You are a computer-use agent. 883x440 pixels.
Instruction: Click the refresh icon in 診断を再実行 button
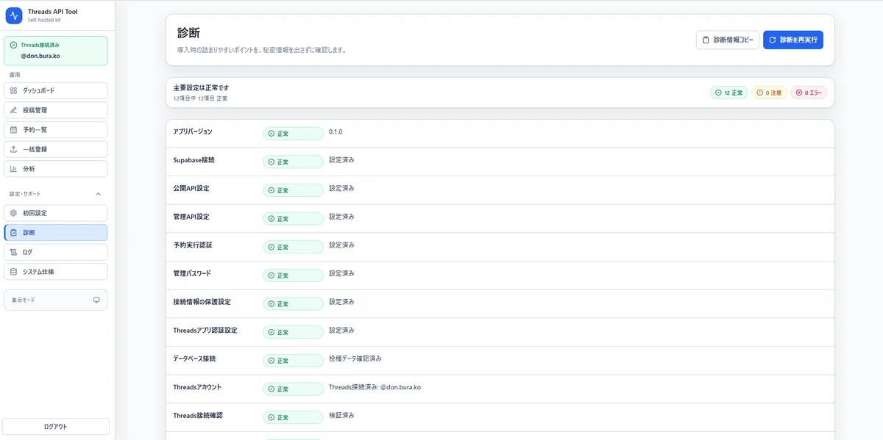click(x=773, y=40)
